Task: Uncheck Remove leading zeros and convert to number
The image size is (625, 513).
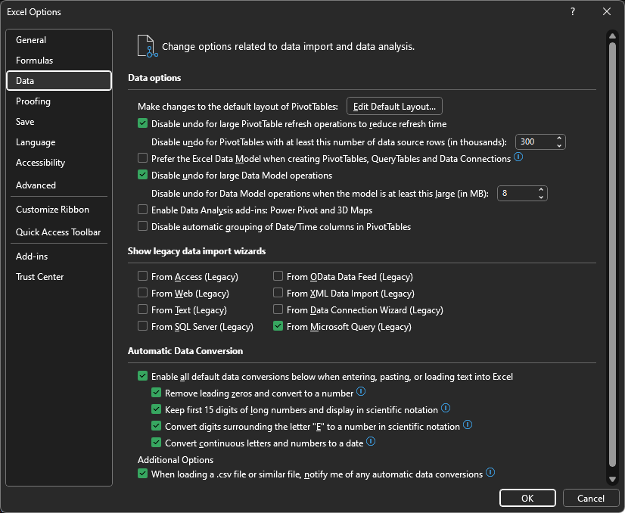Action: pos(156,393)
